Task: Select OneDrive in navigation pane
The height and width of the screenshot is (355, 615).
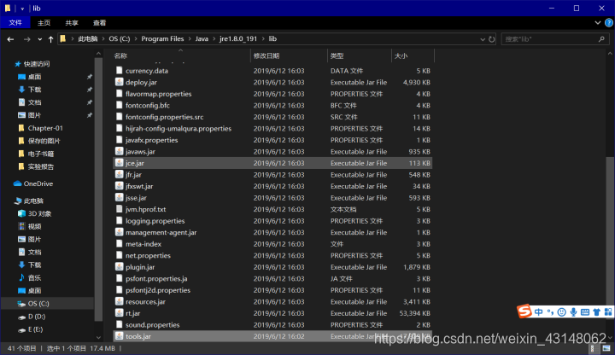Action: click(38, 183)
